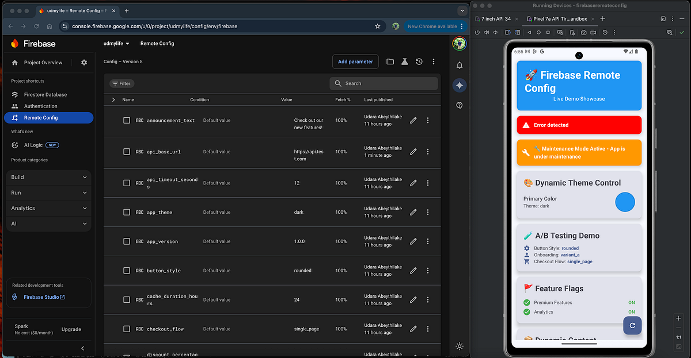Screen dimensions: 691x358
Task: Tap the blue Primary Color circle
Action: (x=625, y=202)
